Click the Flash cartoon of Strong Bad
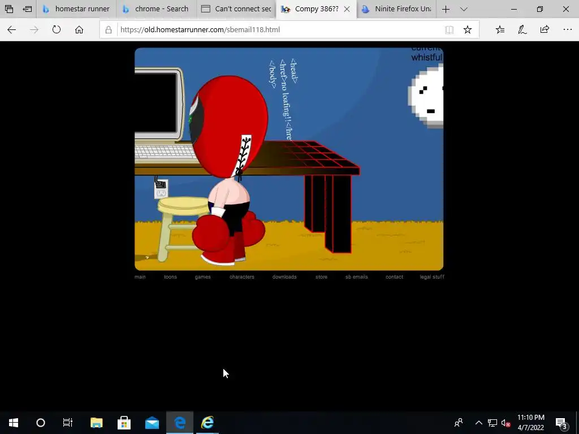Screen dimensions: 579x434 [x=289, y=159]
